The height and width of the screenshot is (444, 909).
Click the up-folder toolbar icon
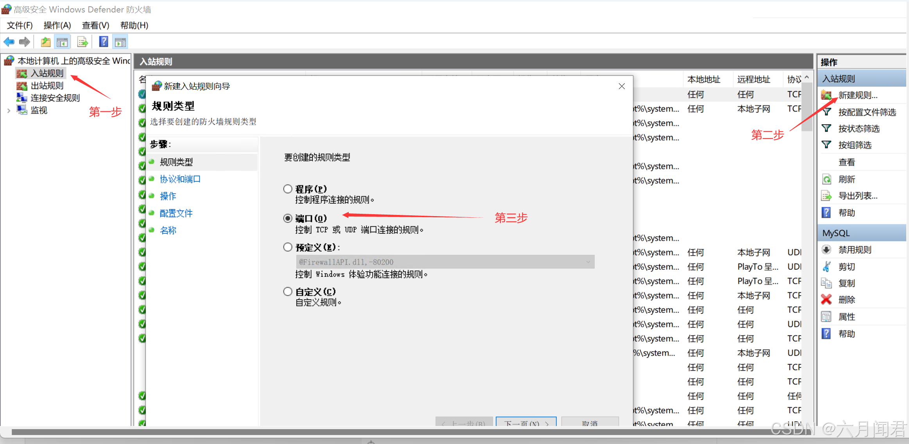(46, 42)
